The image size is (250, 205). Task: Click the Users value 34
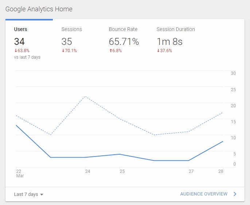19,42
